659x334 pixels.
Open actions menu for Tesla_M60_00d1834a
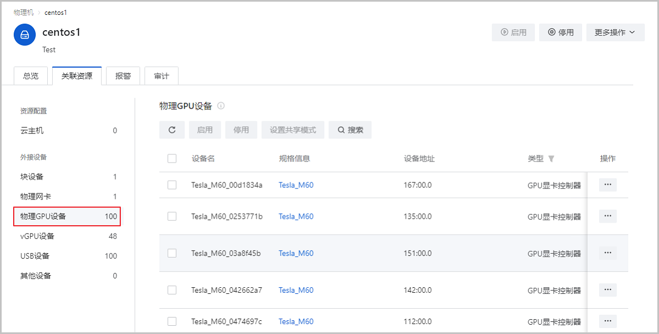[607, 185]
